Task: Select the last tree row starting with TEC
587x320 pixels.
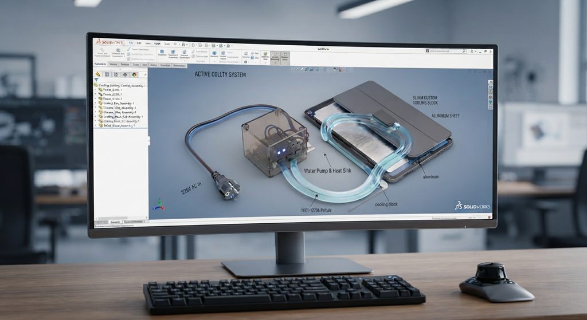Action: pyautogui.click(x=118, y=125)
